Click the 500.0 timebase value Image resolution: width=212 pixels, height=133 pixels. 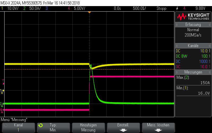coord(139,8)
